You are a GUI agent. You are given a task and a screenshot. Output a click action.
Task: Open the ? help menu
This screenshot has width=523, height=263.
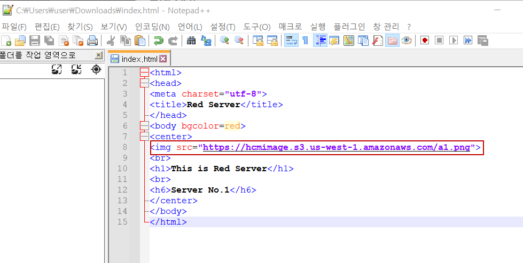tap(409, 27)
